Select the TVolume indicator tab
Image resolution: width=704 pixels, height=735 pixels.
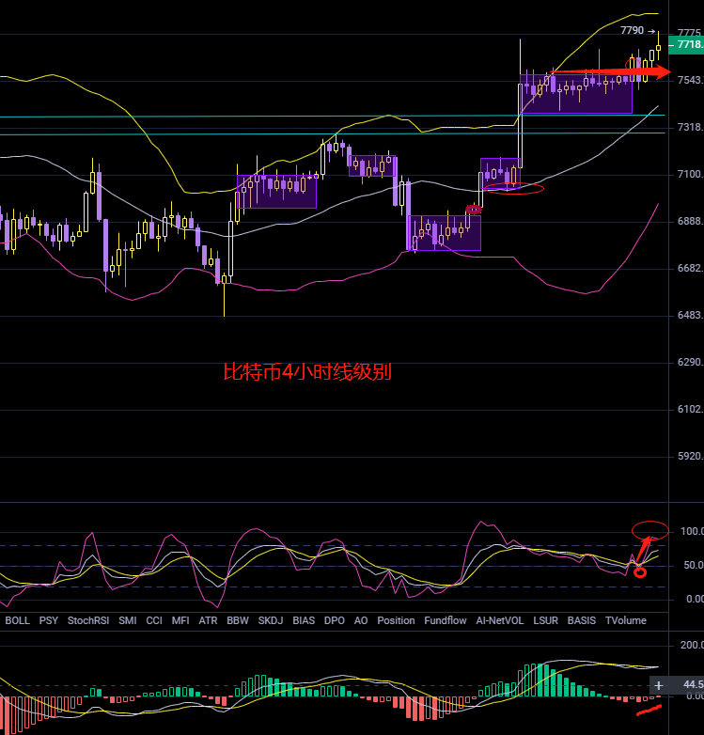(x=625, y=621)
